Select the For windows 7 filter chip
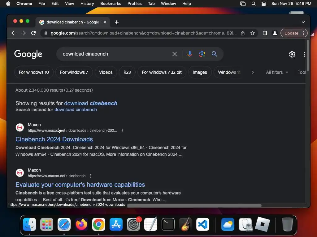Viewport: 317px width, 237px height. pos(74,72)
